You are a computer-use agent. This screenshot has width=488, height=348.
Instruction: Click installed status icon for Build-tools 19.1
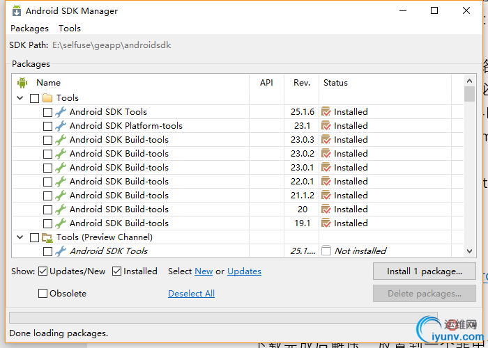click(x=326, y=223)
